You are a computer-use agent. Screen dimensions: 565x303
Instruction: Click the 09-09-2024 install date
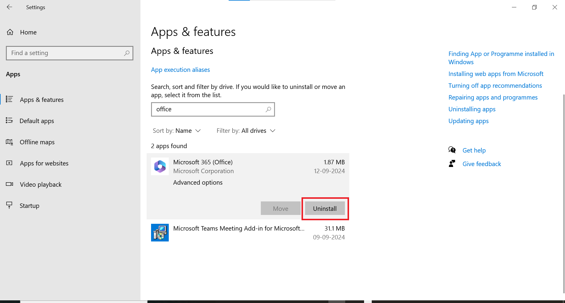coord(329,237)
